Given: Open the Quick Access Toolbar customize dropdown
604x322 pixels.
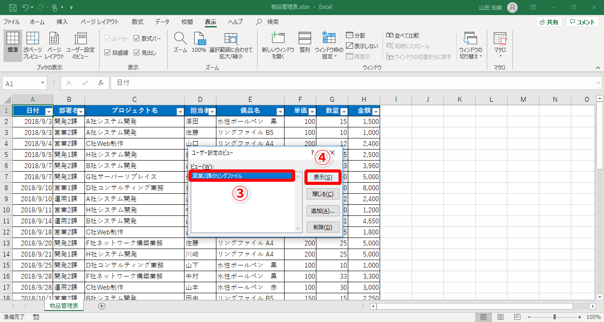Looking at the screenshot, I should coord(72,8).
